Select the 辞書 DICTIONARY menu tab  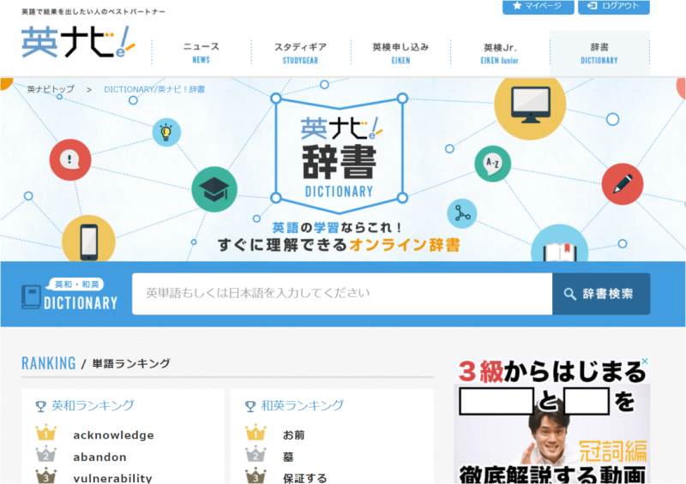(x=599, y=52)
